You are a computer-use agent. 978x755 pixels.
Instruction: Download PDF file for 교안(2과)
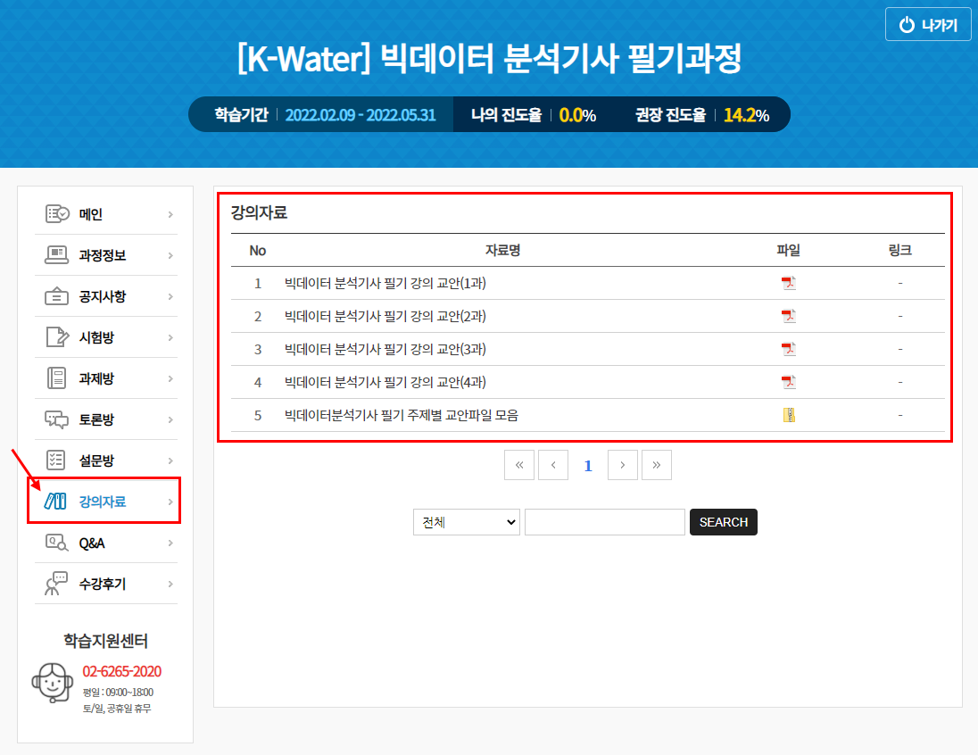point(789,316)
